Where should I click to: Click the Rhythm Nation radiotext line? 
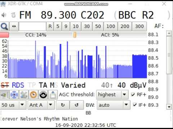tap(40, 119)
